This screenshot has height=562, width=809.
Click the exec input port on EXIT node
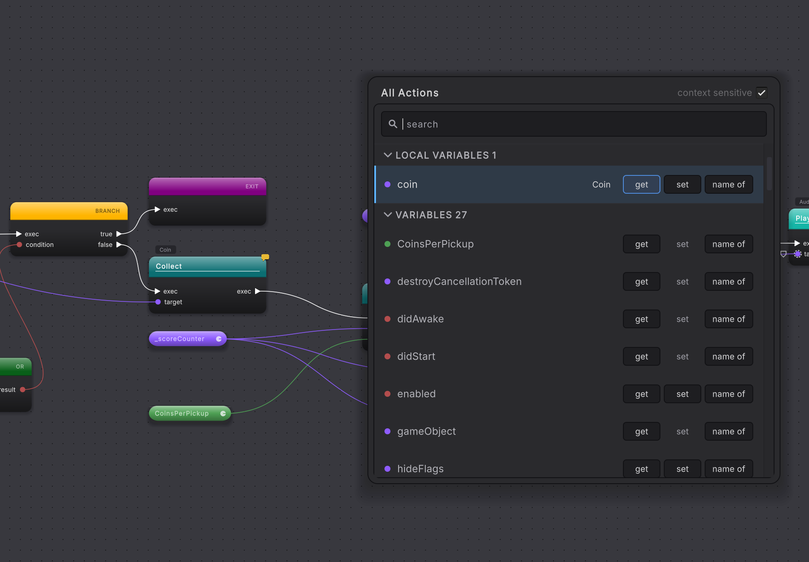pos(157,209)
